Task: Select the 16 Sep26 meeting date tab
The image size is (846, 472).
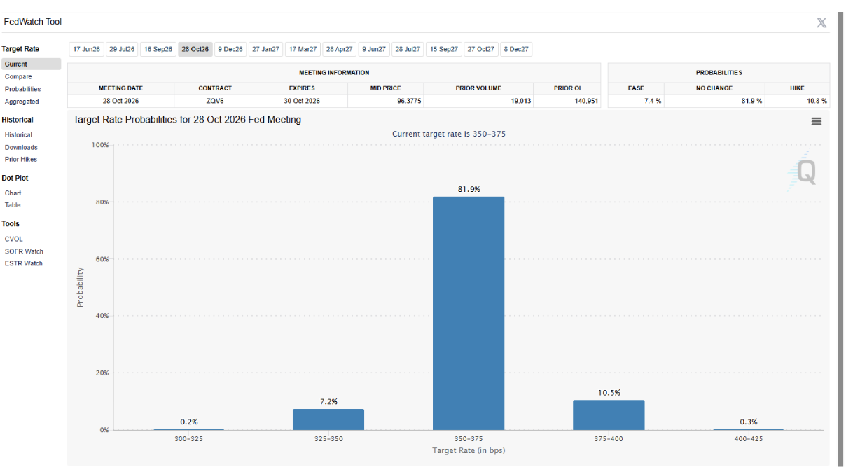Action: coord(158,49)
